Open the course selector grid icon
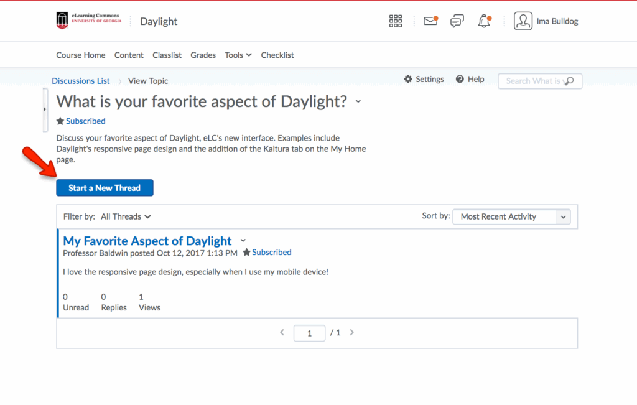This screenshot has height=405, width=637. tap(396, 21)
